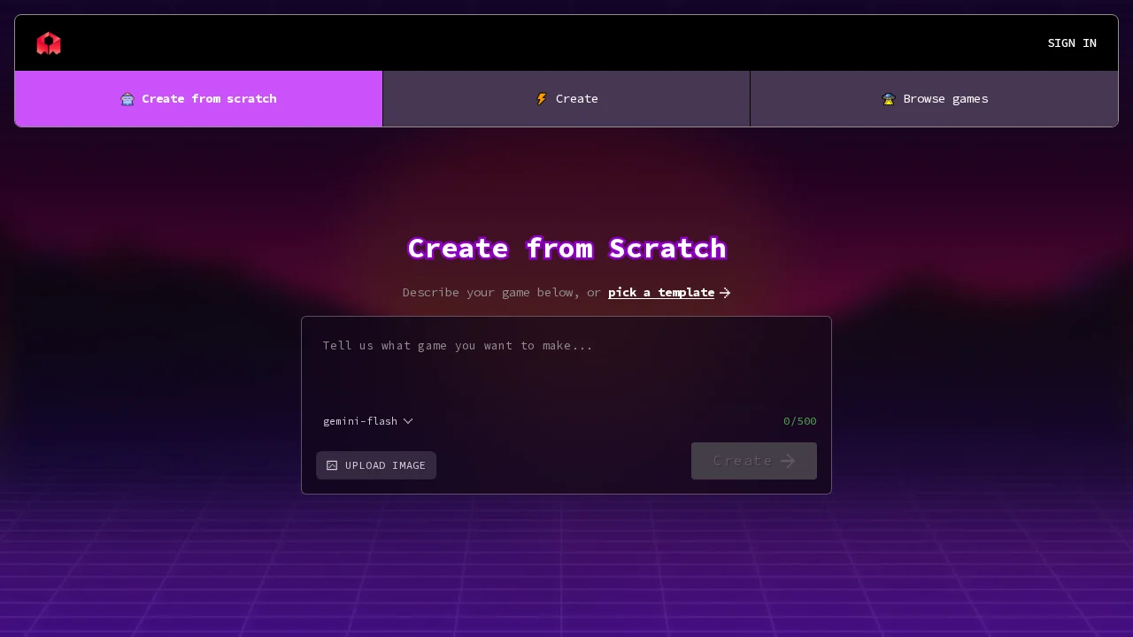Click the red gem logo in the header
Screen dimensions: 1133x637
click(49, 42)
